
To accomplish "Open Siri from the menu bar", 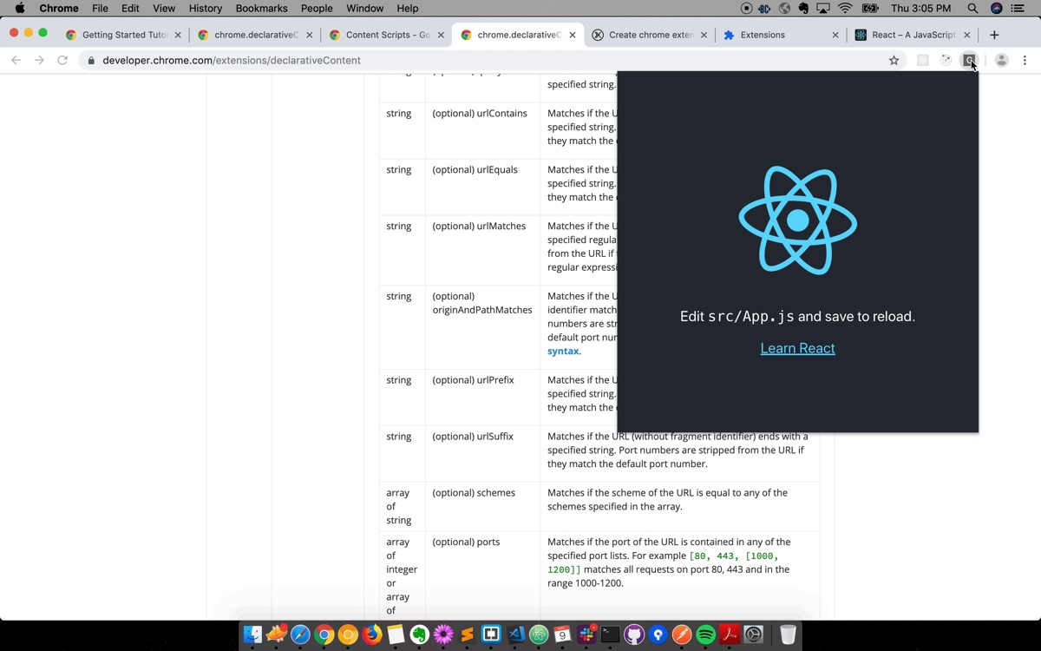I will coord(996,9).
